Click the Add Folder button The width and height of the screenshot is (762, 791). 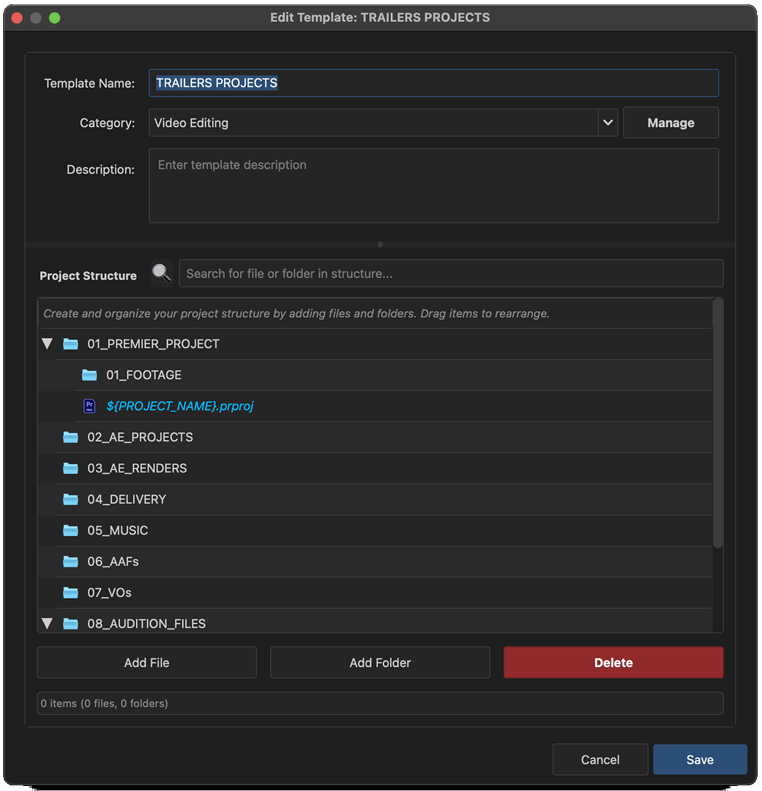click(x=380, y=662)
